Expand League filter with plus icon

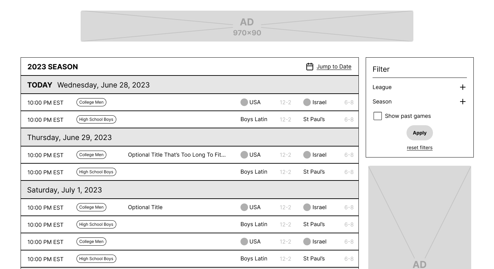click(x=463, y=87)
